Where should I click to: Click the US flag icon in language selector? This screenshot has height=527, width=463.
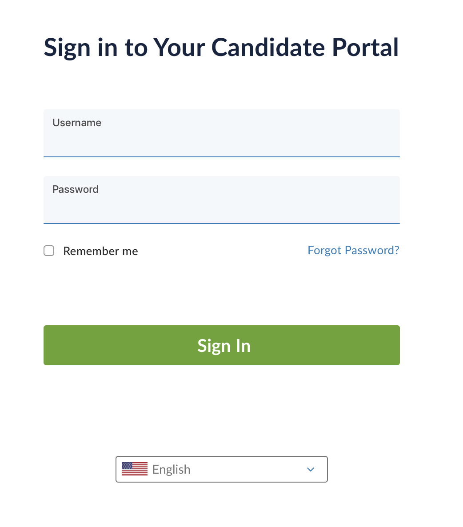point(134,469)
